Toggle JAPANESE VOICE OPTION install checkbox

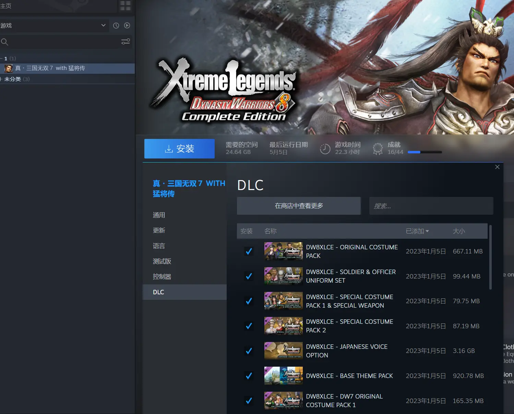point(249,351)
